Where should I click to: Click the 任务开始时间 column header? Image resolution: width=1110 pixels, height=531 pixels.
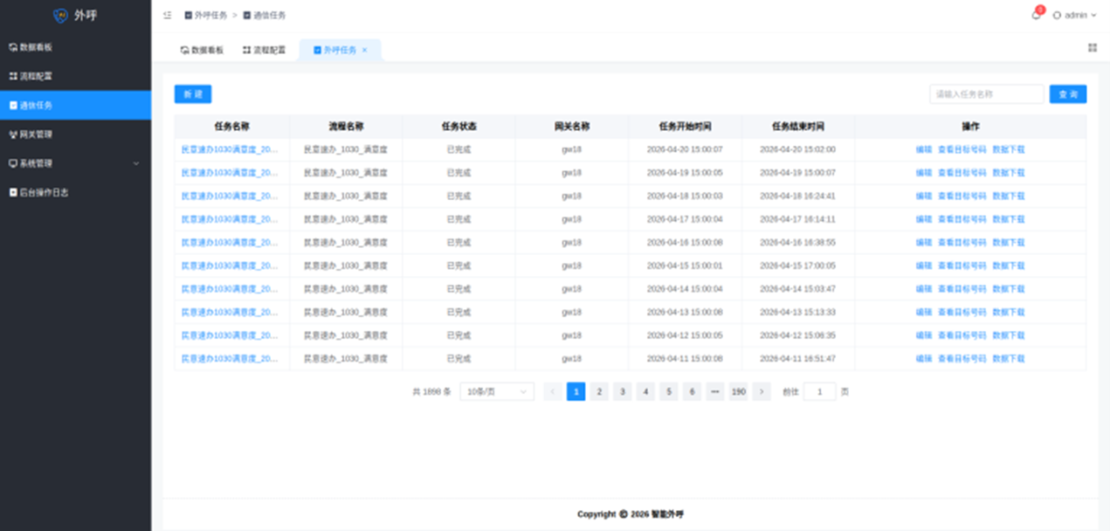pyautogui.click(x=685, y=127)
